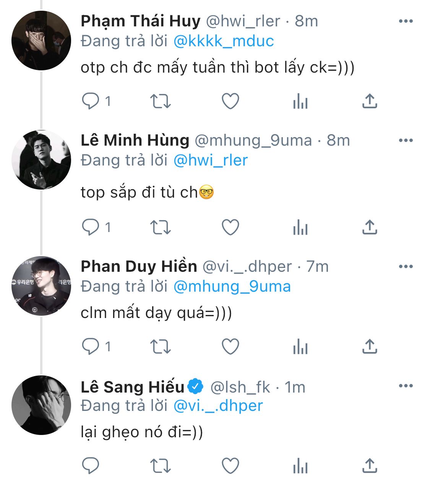This screenshot has height=482, width=430.
Task: Share Lê Minh Hùng's tweet
Action: pyautogui.click(x=370, y=227)
